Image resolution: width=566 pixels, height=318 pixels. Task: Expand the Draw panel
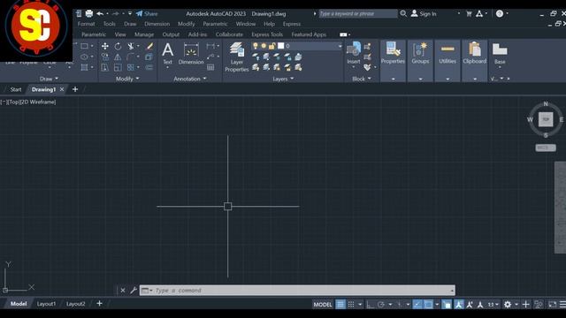point(49,79)
